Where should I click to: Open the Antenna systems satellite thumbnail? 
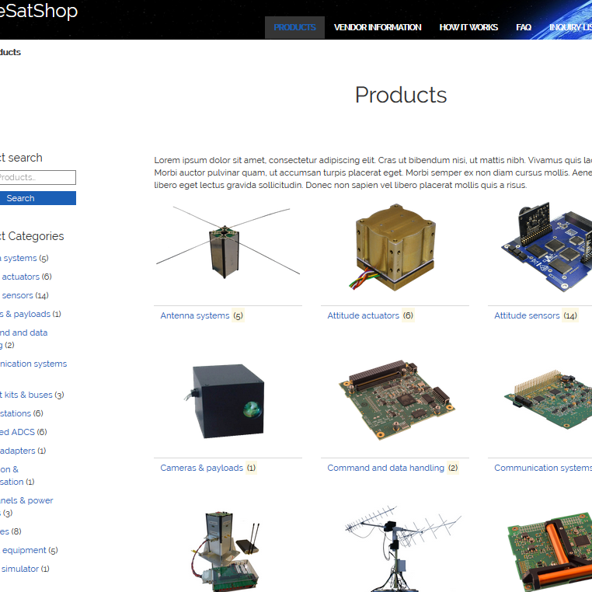coord(228,243)
